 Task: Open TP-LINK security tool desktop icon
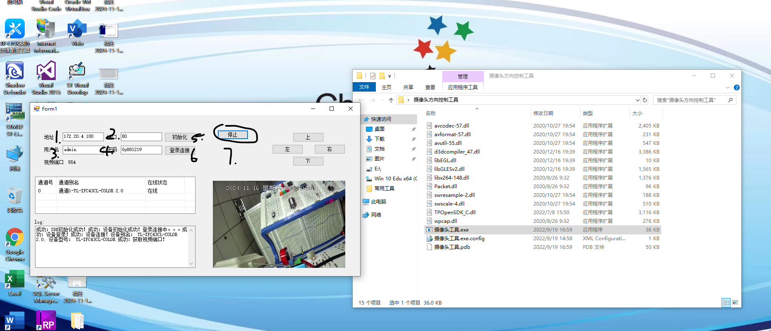pos(15,35)
